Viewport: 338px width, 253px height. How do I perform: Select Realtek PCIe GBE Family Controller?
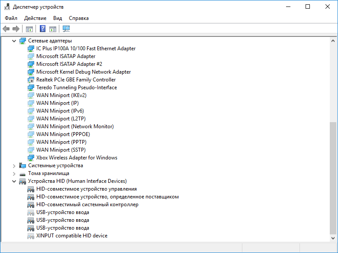76,80
